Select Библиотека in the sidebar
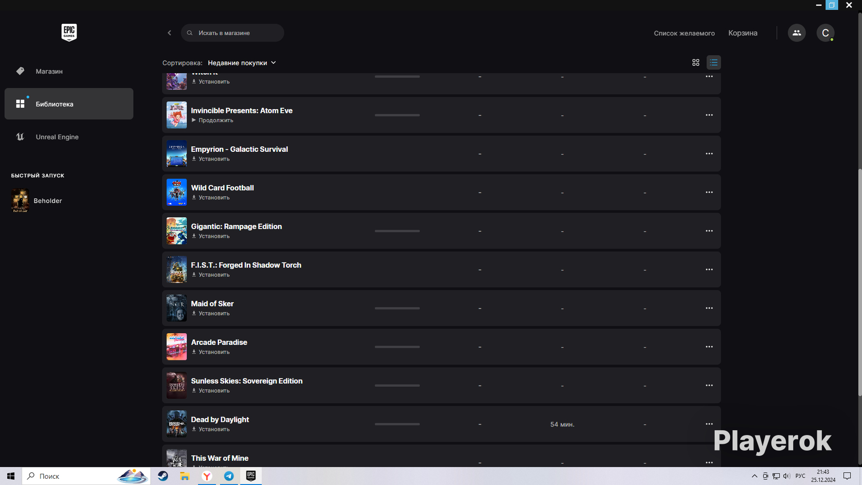The image size is (862, 485). (69, 104)
